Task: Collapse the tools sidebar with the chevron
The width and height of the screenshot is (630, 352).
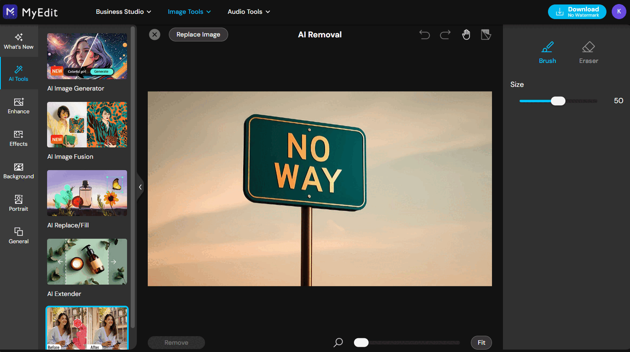Action: (x=140, y=187)
